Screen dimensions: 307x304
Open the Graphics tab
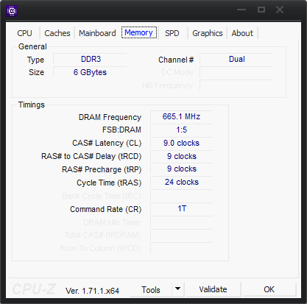(208, 33)
